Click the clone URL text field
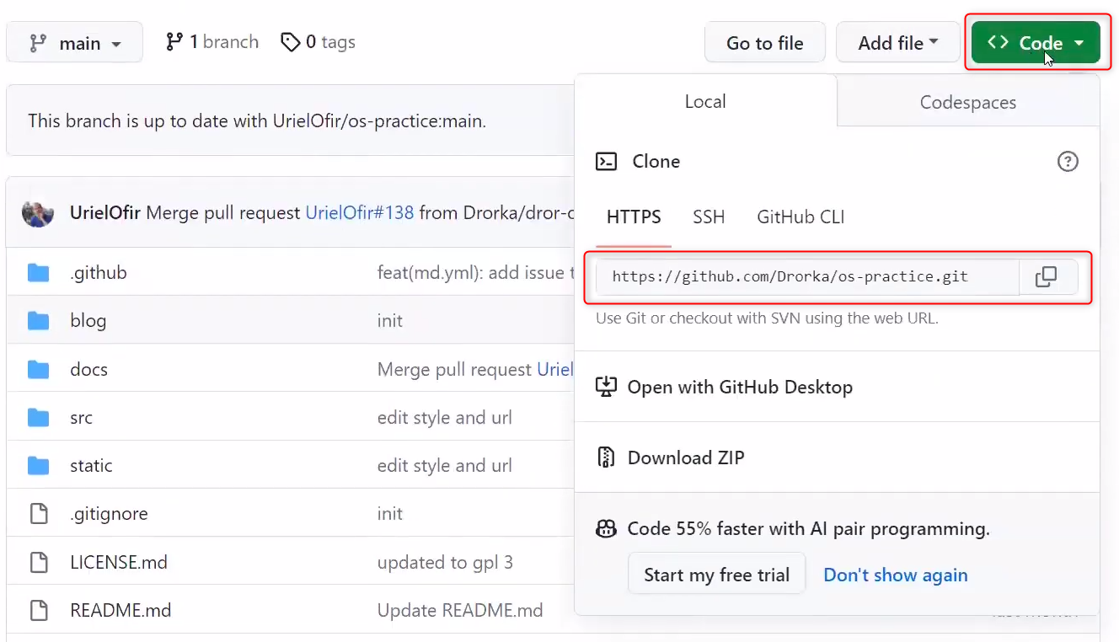The height and width of the screenshot is (642, 1119). pyautogui.click(x=807, y=276)
